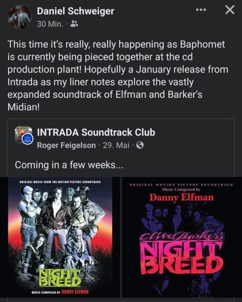242x302 pixels.
Task: Open the three-dot post options menu
Action: coord(201,10)
